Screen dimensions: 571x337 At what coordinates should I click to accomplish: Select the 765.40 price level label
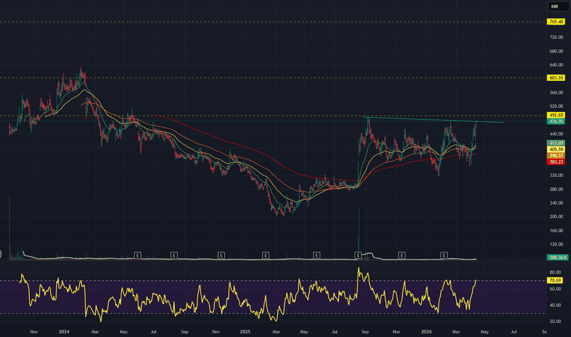[556, 22]
